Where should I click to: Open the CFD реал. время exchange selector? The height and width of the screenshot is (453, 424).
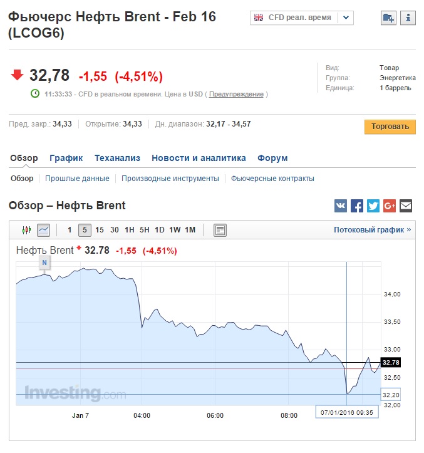pyautogui.click(x=301, y=18)
